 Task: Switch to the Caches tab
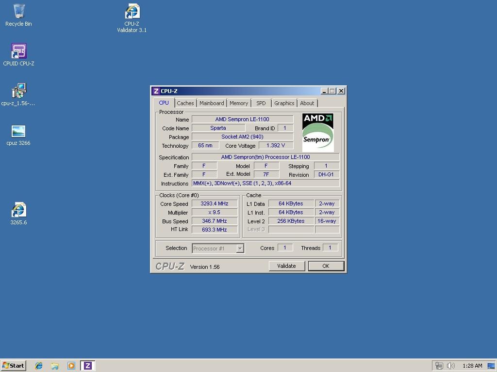[185, 103]
